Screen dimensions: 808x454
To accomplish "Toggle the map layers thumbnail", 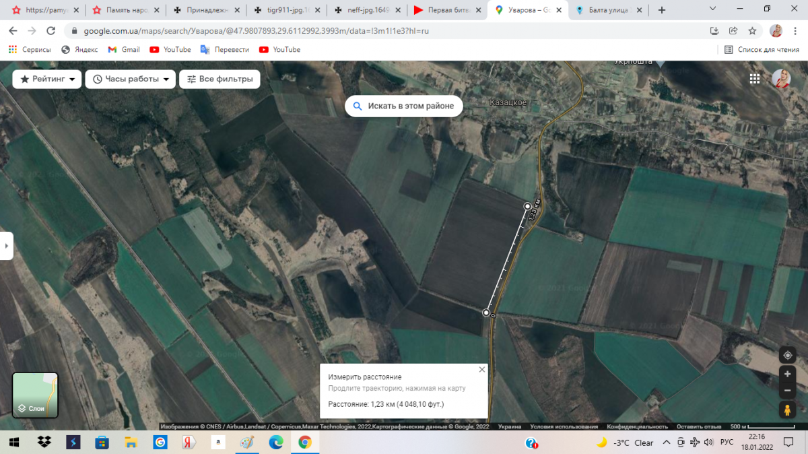I will (35, 395).
